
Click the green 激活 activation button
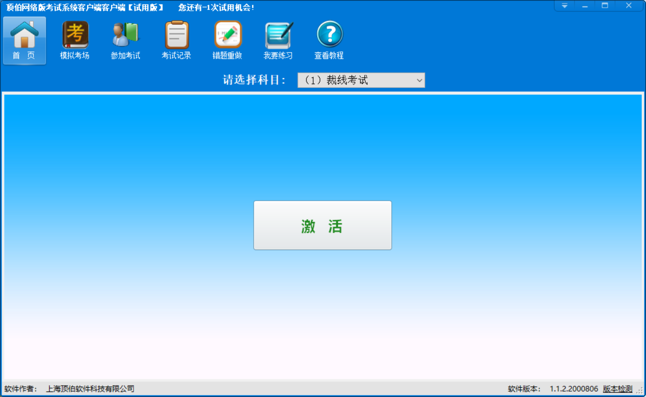coord(322,225)
